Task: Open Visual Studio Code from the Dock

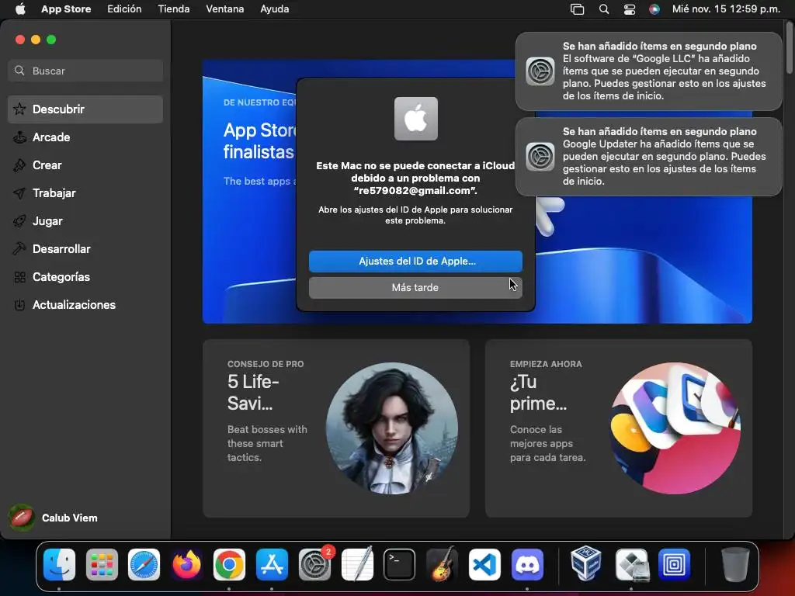Action: [x=484, y=564]
